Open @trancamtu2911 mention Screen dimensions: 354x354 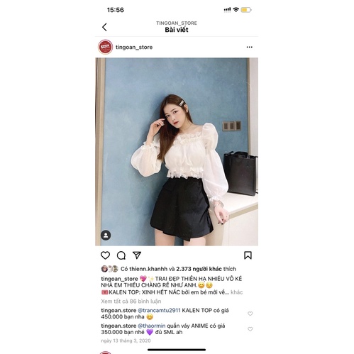pos(159,310)
